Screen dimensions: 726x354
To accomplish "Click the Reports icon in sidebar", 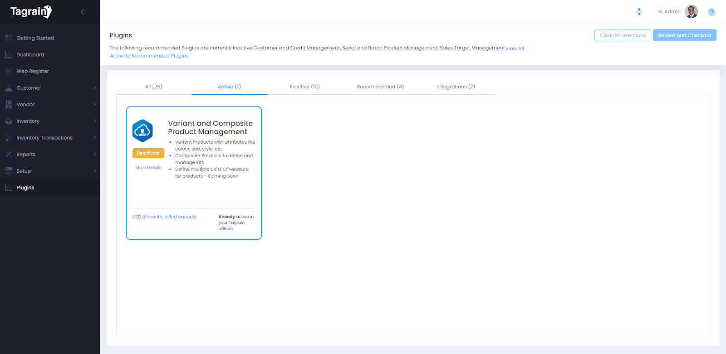I will (9, 154).
